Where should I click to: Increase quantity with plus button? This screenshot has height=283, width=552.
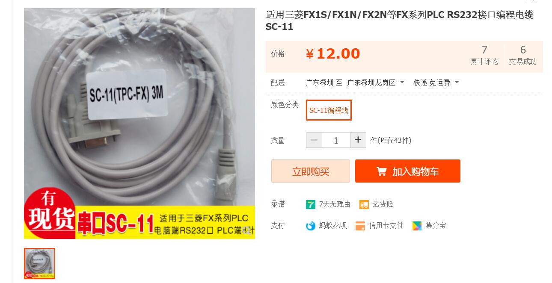[358, 140]
